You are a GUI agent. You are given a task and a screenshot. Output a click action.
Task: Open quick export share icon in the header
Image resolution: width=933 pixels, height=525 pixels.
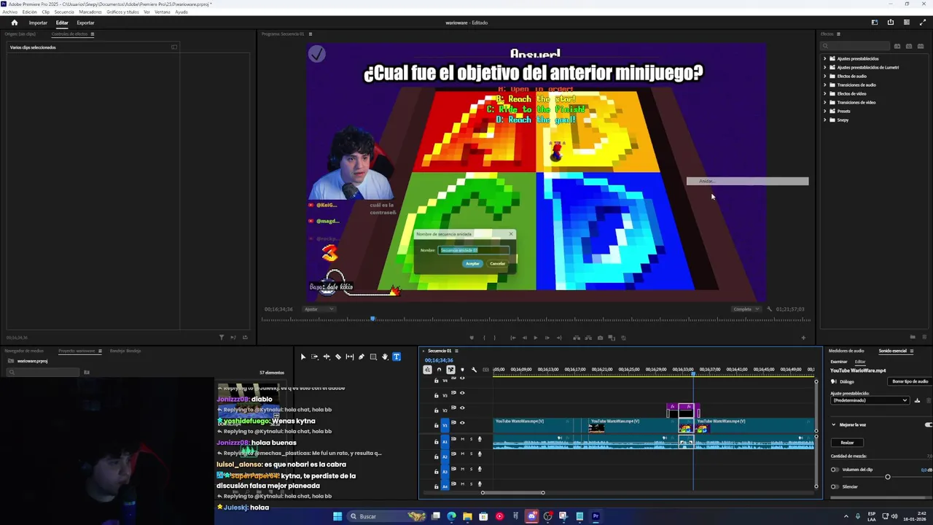pos(891,22)
